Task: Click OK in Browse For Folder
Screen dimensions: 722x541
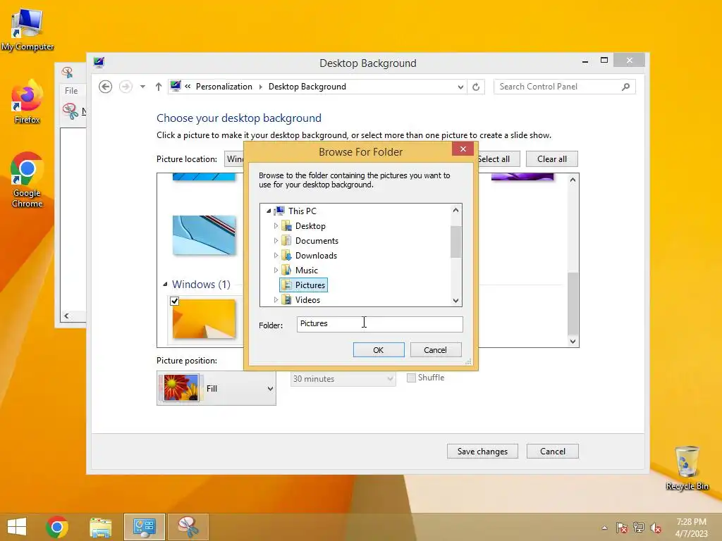Action: [x=379, y=350]
